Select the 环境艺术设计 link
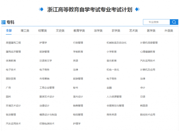This screenshot has width=179, height=131. point(13,106)
